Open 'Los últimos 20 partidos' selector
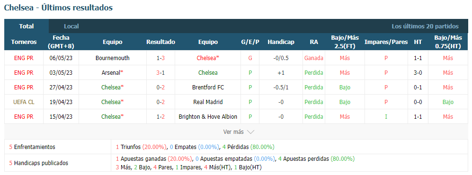The image size is (472, 175). (425, 26)
